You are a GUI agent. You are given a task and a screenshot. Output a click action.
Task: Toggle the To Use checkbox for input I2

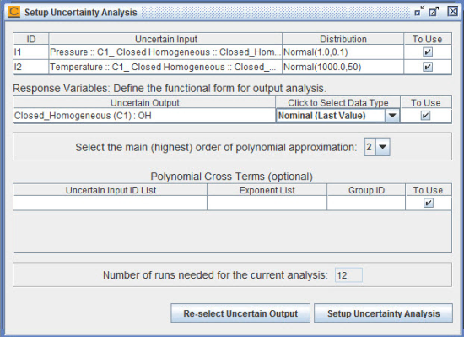click(428, 67)
